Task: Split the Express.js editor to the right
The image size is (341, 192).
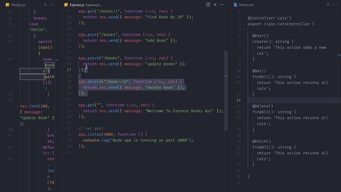Action: pos(208,5)
